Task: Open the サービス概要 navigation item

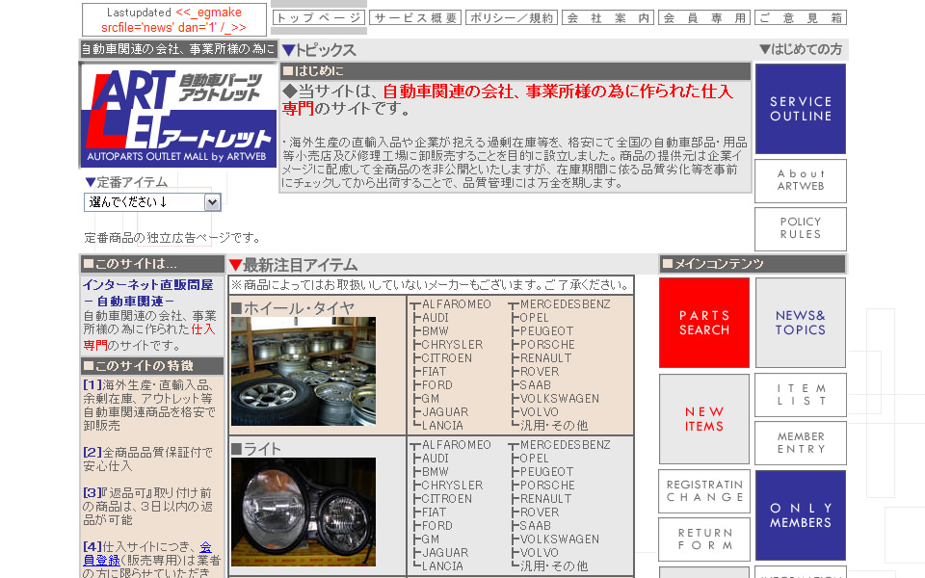Action: [x=415, y=17]
